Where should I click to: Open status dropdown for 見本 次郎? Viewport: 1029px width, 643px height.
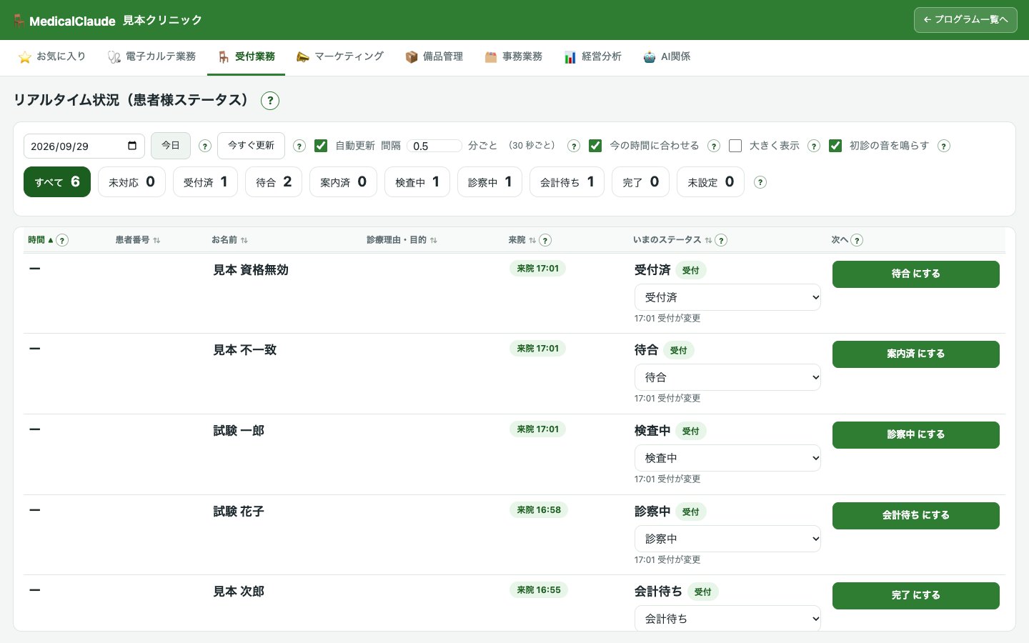click(727, 619)
